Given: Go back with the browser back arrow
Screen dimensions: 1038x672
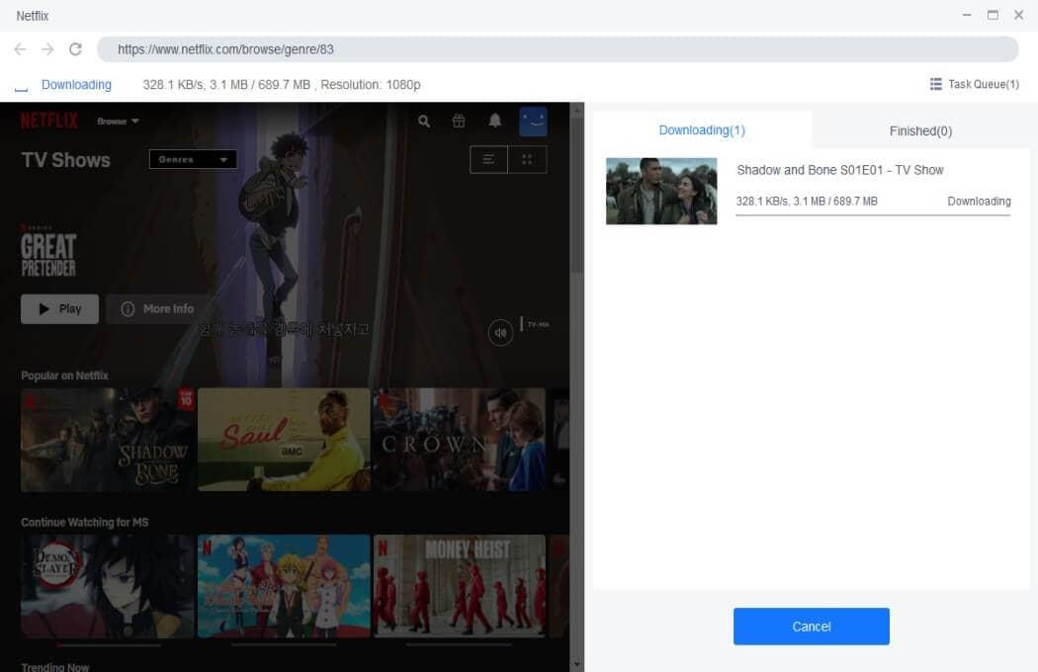Looking at the screenshot, I should pyautogui.click(x=20, y=49).
